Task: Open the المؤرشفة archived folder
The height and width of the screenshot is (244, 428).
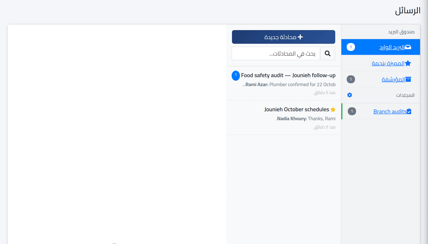Action: click(381, 79)
